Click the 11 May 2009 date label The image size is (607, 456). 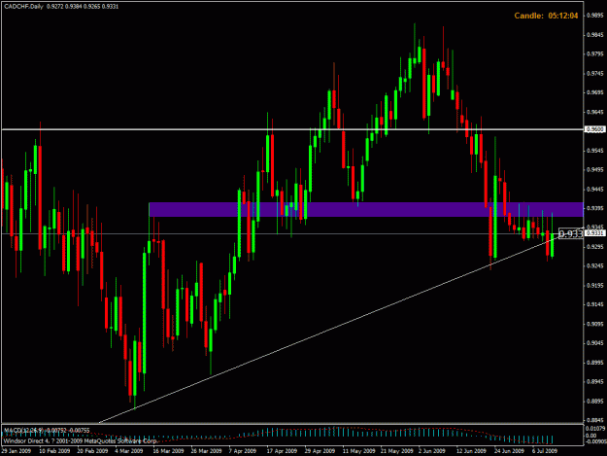pyautogui.click(x=358, y=450)
